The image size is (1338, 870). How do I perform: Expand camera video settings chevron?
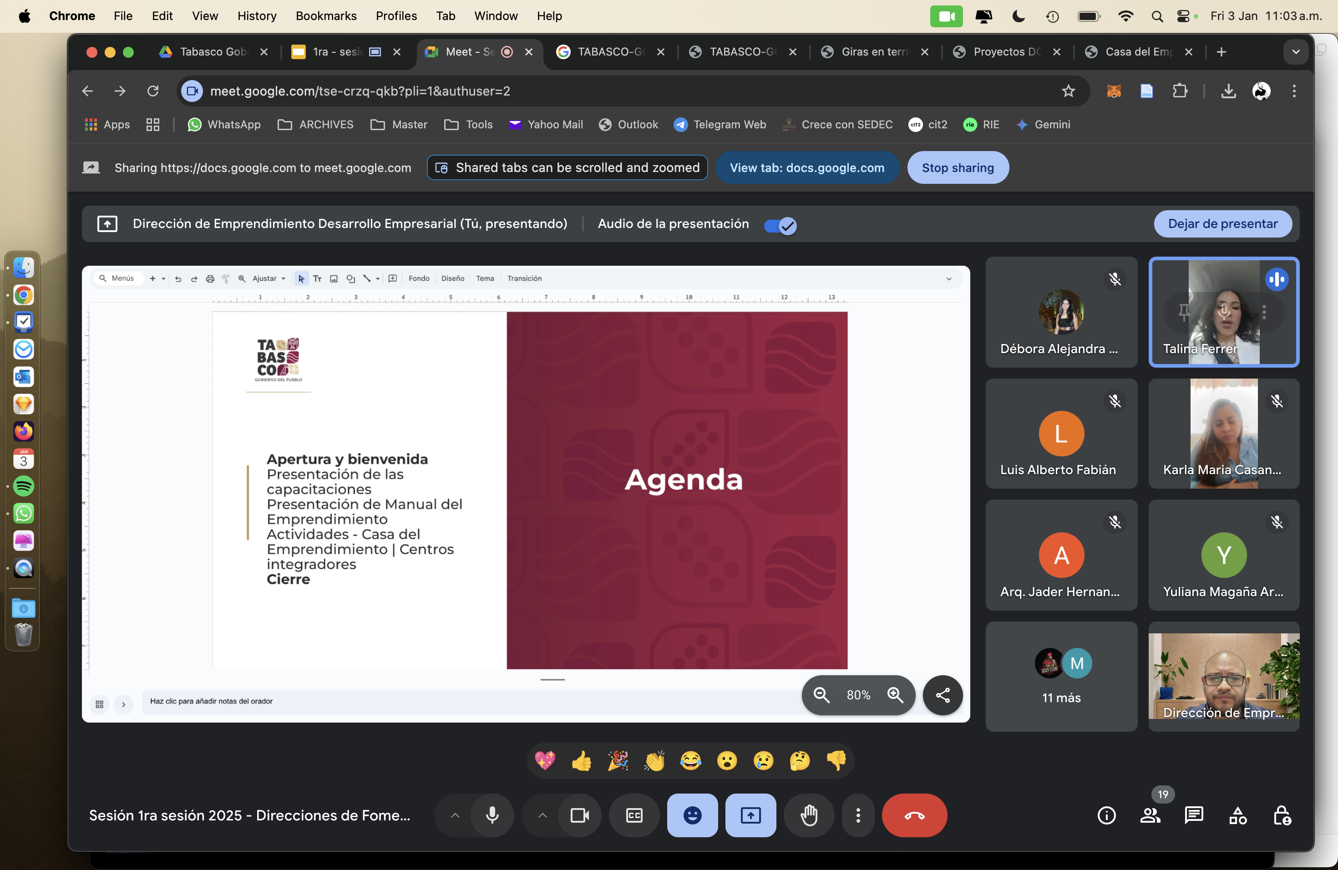click(542, 815)
